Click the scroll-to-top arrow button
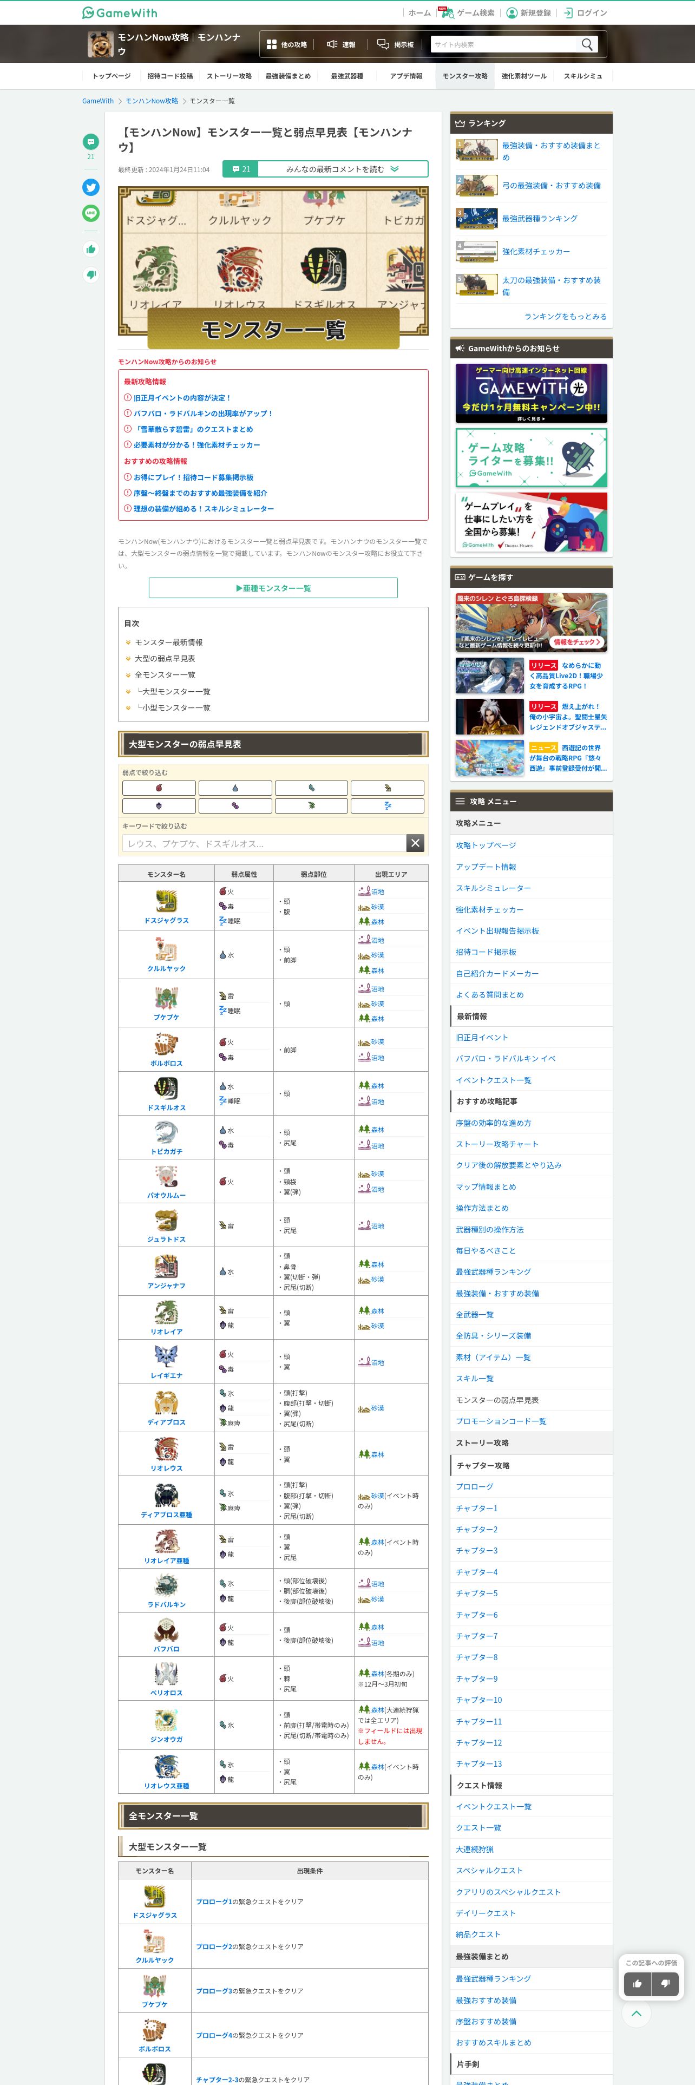The image size is (695, 2085). 637,2014
